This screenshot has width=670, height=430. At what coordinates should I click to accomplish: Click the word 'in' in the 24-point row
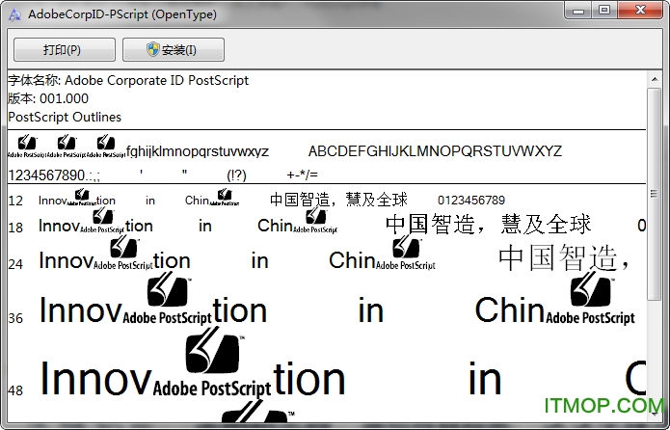259,260
